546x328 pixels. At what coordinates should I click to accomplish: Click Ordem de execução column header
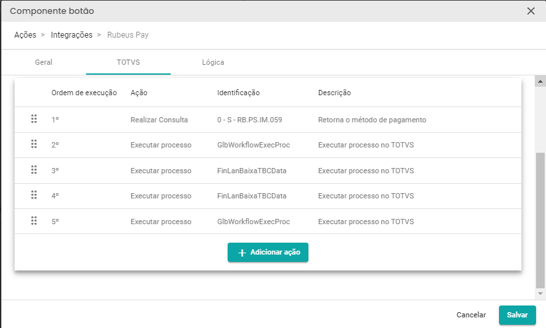pyautogui.click(x=84, y=93)
